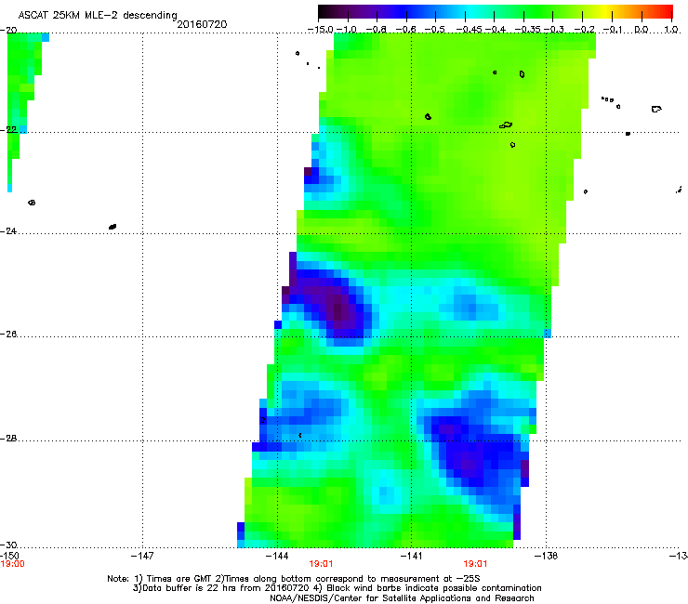Image resolution: width=688 pixels, height=604 pixels.
Task: Click the -147 longitude axis label
Action: (x=142, y=556)
